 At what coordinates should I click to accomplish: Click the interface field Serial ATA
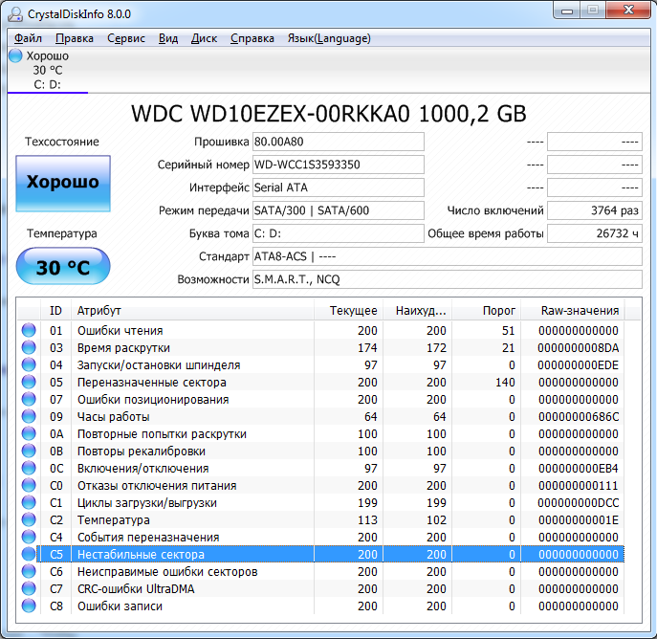339,187
